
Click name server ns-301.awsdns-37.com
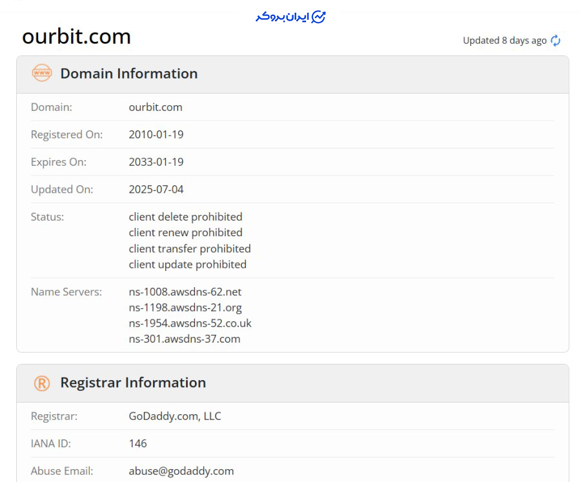click(184, 339)
